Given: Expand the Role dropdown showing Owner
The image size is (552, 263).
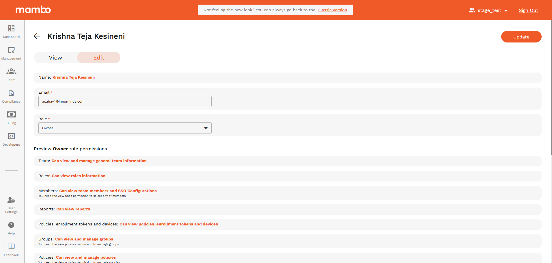Looking at the screenshot, I should point(125,128).
